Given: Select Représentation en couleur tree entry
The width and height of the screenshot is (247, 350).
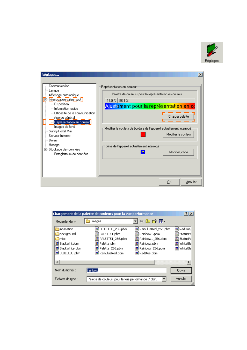Looking at the screenshot, I should pyautogui.click(x=72, y=122).
